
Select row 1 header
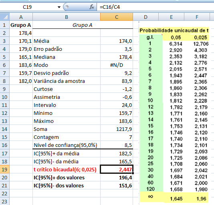(x=4, y=25)
